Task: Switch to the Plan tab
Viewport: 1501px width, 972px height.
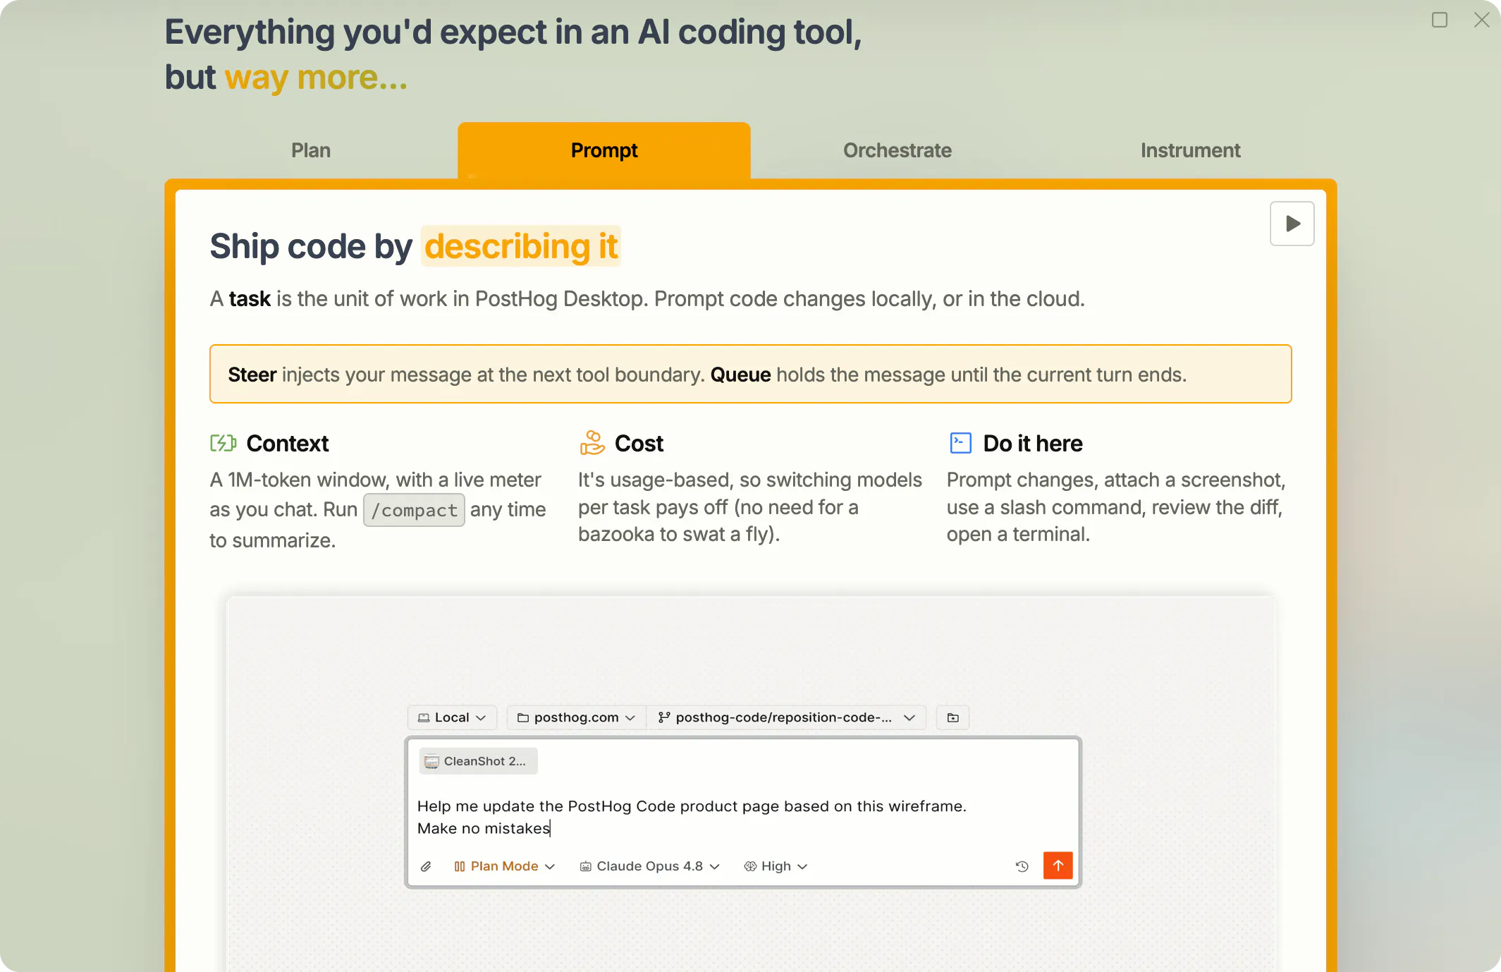Action: coord(311,150)
